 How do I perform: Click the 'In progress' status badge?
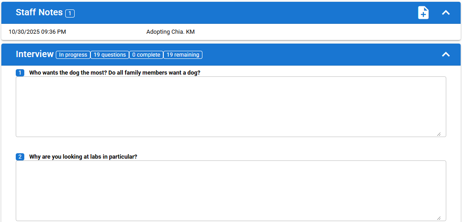pyautogui.click(x=73, y=55)
